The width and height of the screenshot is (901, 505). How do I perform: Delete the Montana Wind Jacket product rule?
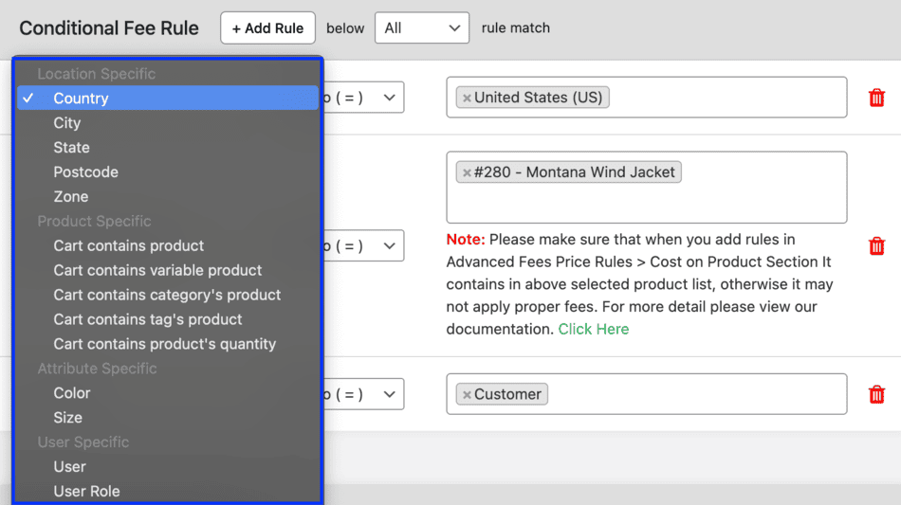tap(876, 245)
